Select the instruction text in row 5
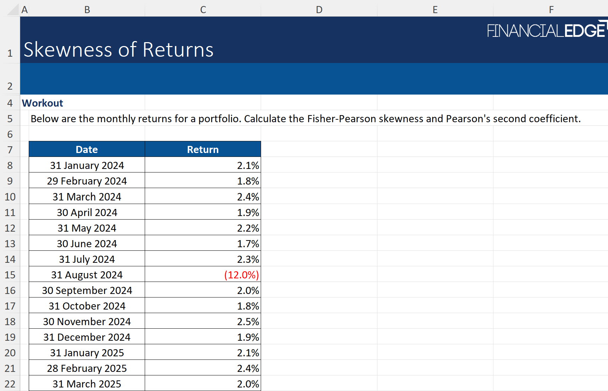 [305, 119]
